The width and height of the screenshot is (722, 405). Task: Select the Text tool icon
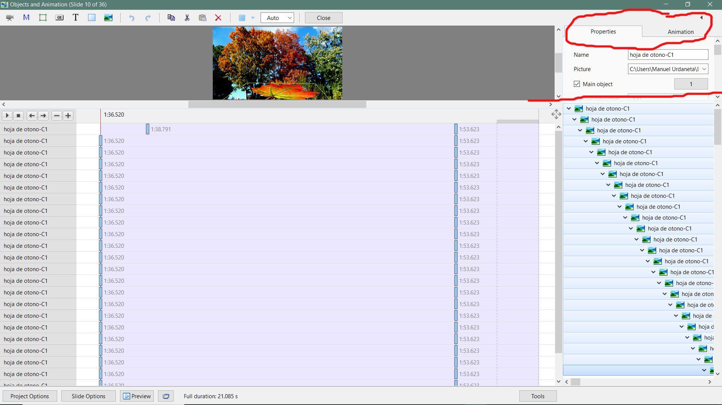tap(76, 18)
